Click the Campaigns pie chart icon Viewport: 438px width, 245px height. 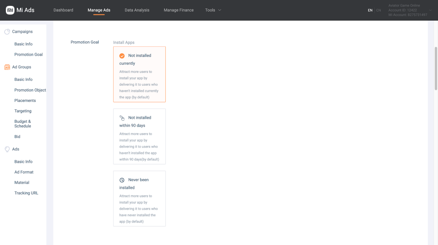[7, 32]
